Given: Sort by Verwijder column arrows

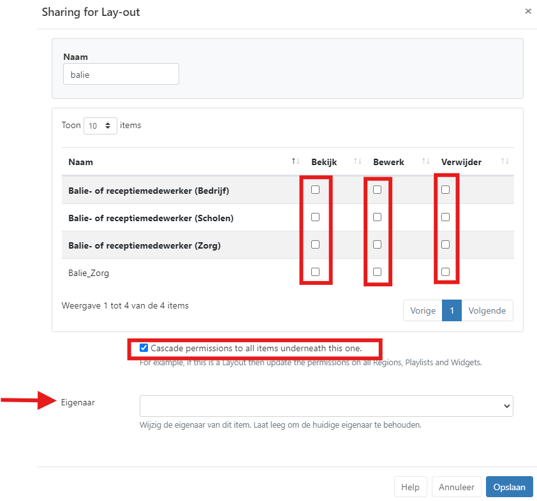Looking at the screenshot, I should pyautogui.click(x=504, y=162).
